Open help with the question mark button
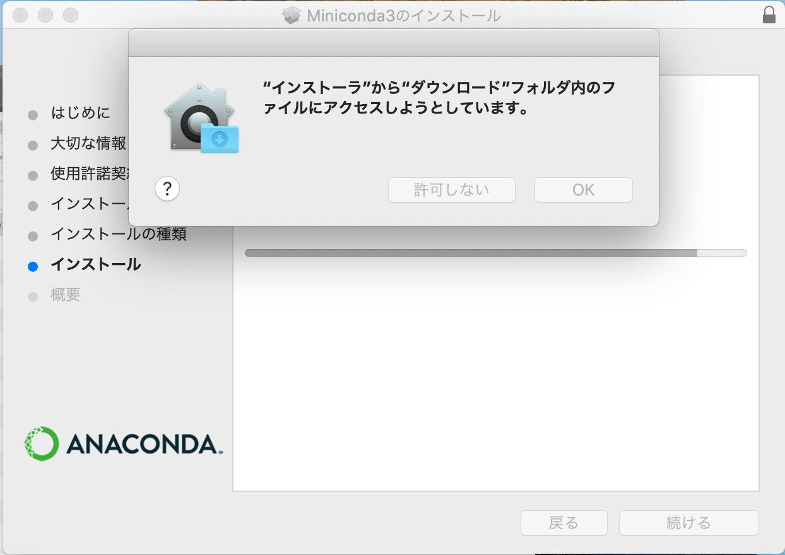This screenshot has height=555, width=785. tap(167, 189)
